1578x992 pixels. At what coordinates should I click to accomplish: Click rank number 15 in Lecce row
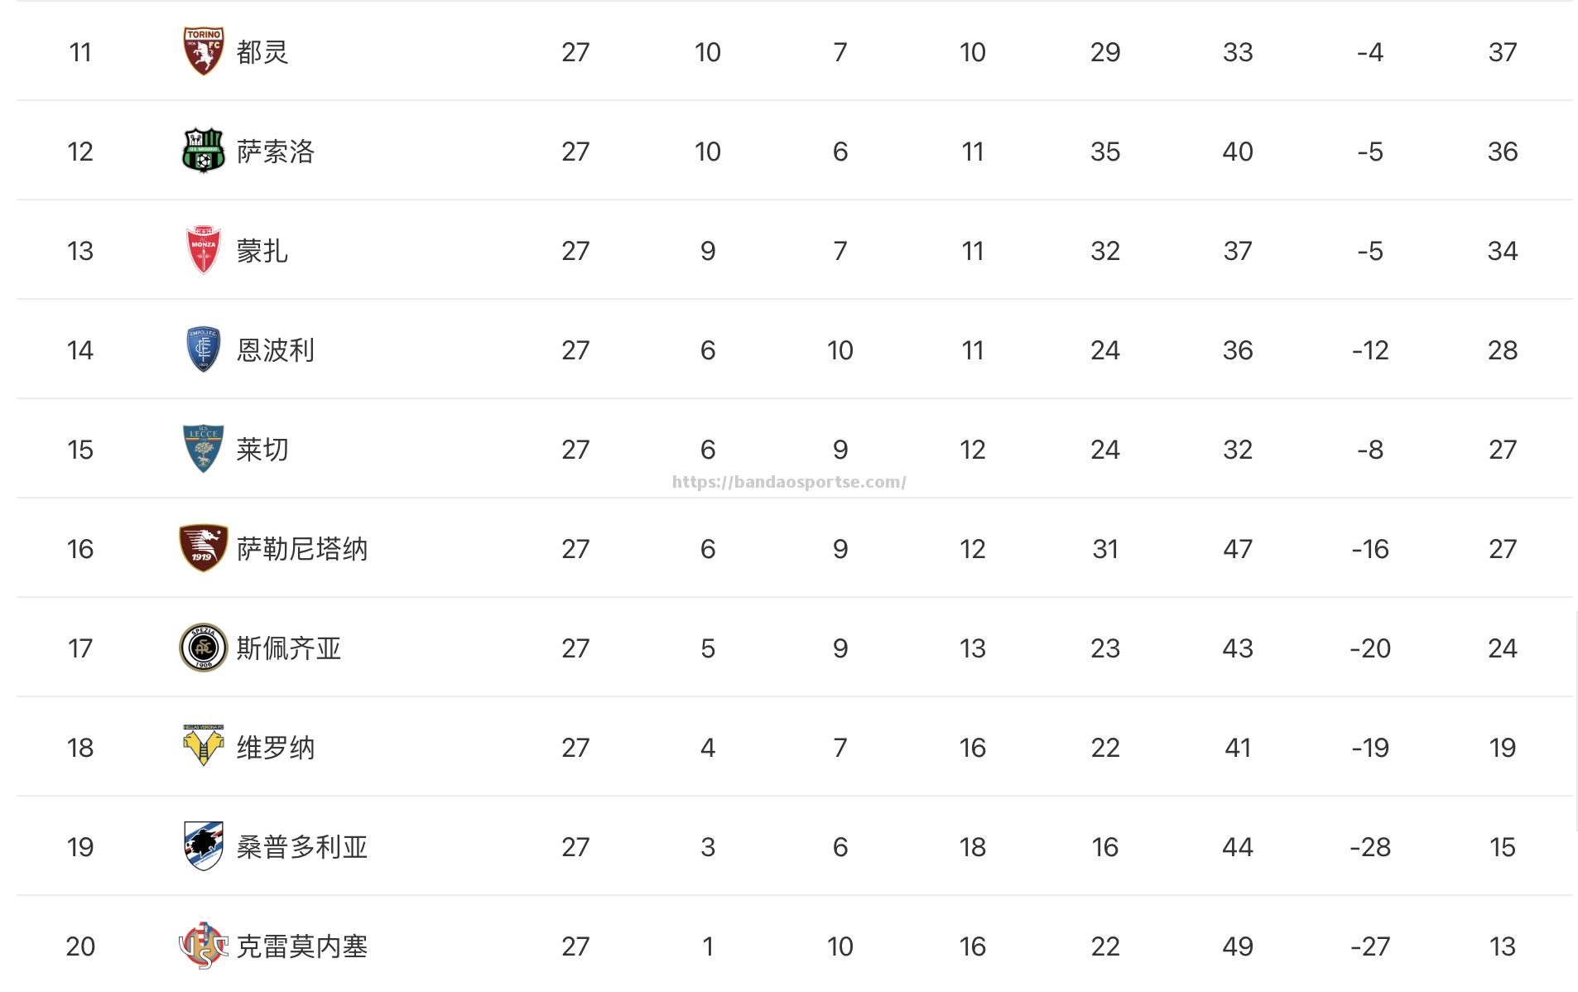coord(80,450)
